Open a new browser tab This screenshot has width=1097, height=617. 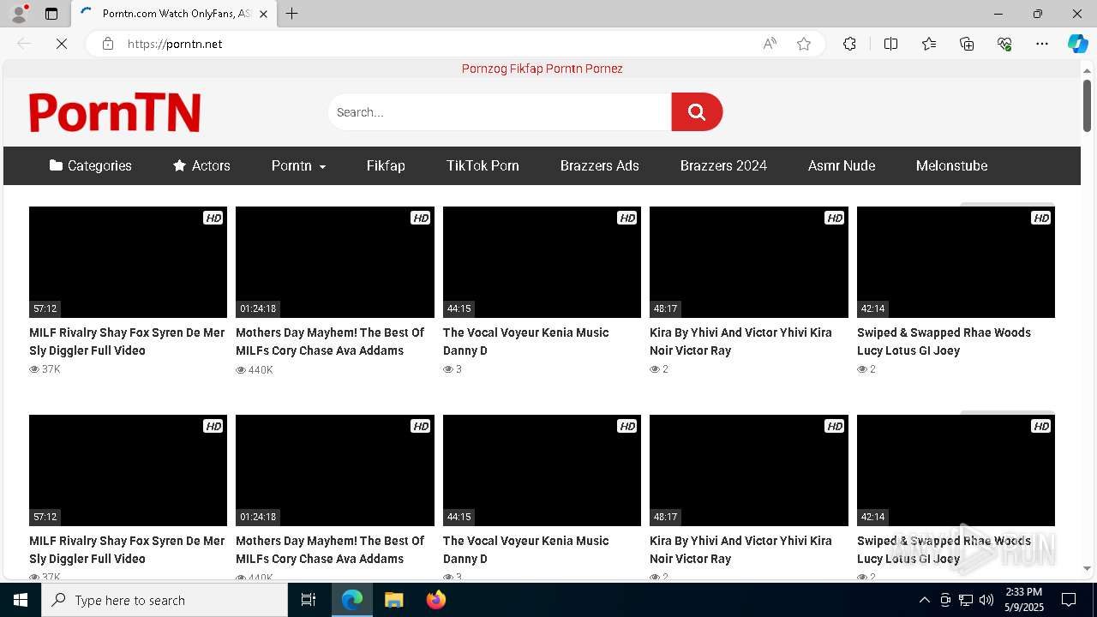click(292, 14)
